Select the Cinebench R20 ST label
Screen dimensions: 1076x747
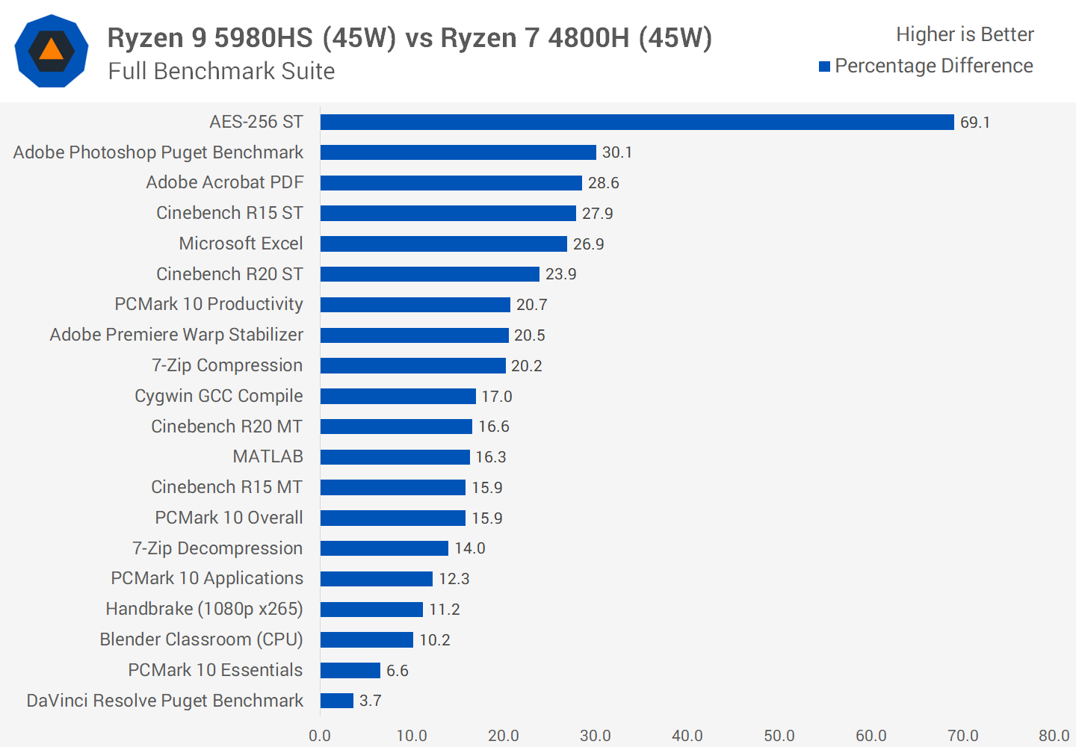229,274
